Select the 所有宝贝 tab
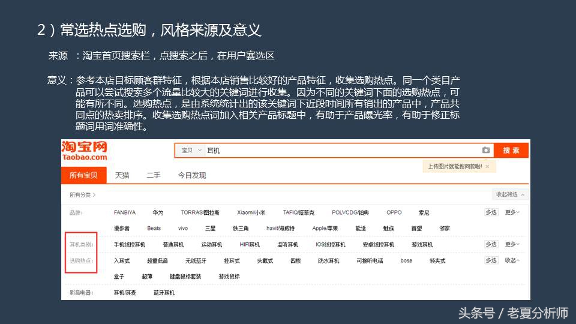 coord(84,175)
